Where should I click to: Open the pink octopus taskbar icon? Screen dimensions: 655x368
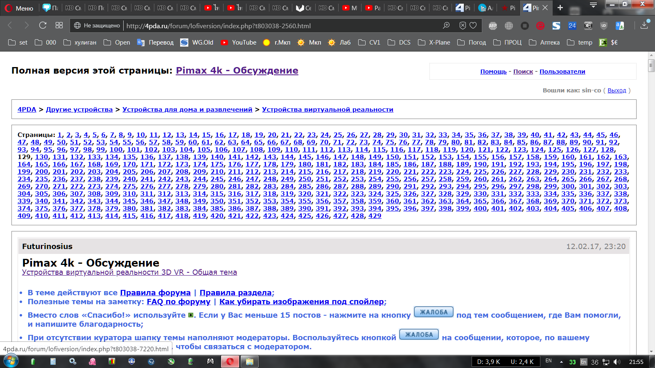pyautogui.click(x=93, y=361)
